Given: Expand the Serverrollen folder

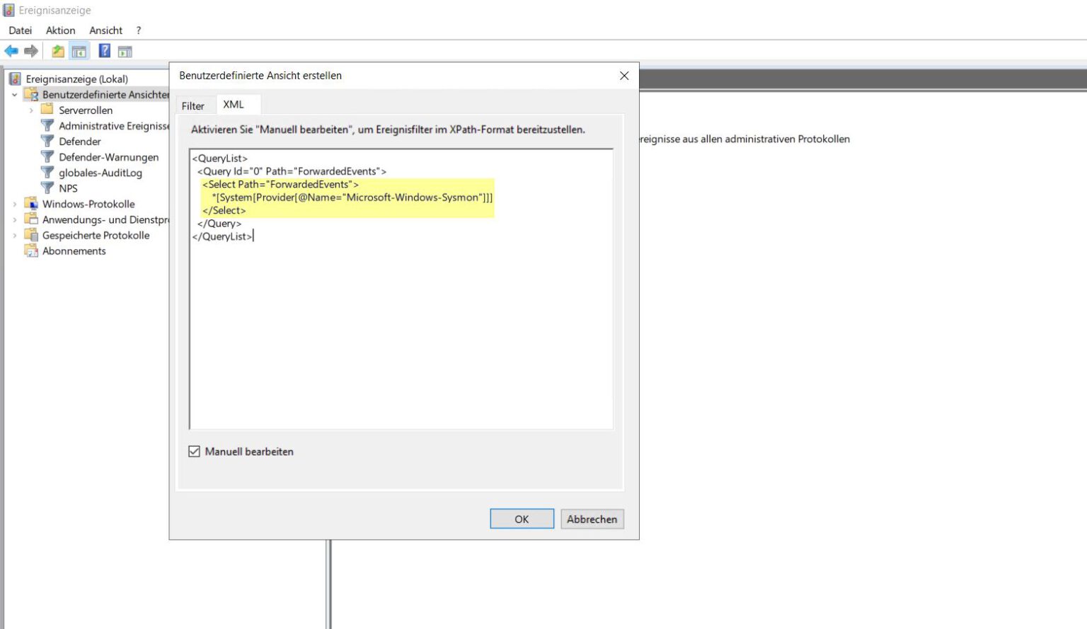Looking at the screenshot, I should 31,110.
